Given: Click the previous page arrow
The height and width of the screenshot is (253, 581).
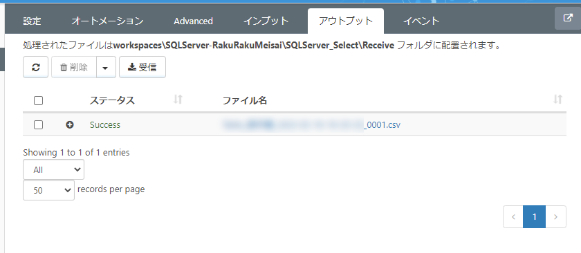Looking at the screenshot, I should click(x=513, y=216).
